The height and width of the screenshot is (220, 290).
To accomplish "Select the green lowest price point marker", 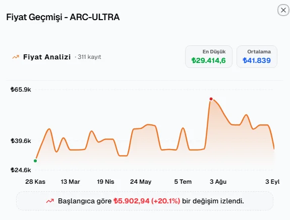I will 35,161.
